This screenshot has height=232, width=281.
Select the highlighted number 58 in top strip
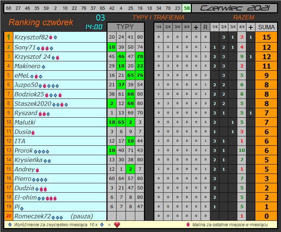[187, 8]
